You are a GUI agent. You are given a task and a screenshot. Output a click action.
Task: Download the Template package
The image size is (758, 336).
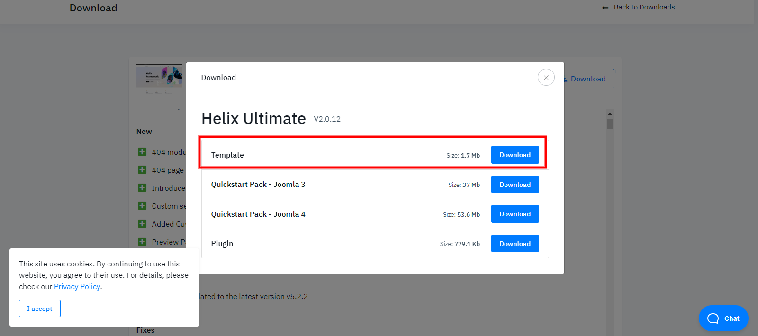514,155
